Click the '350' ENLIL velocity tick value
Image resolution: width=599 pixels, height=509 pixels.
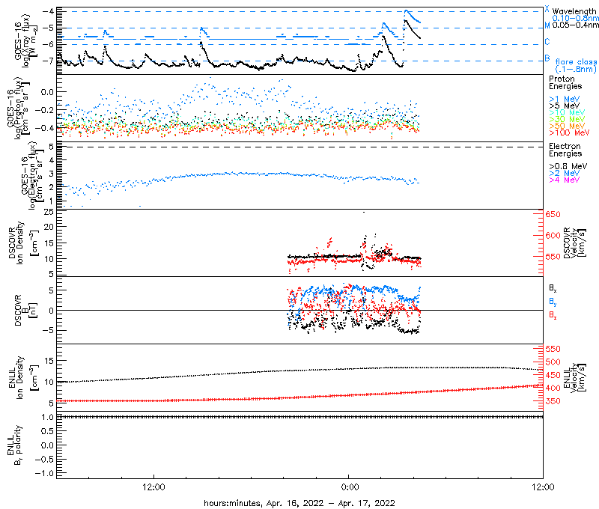553,401
